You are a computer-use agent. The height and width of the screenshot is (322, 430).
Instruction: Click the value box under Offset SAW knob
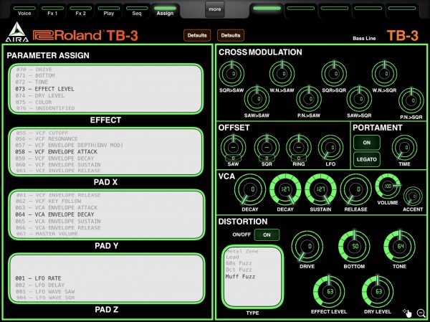pos(233,158)
